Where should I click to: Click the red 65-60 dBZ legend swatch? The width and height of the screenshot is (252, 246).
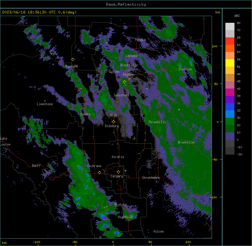point(230,41)
